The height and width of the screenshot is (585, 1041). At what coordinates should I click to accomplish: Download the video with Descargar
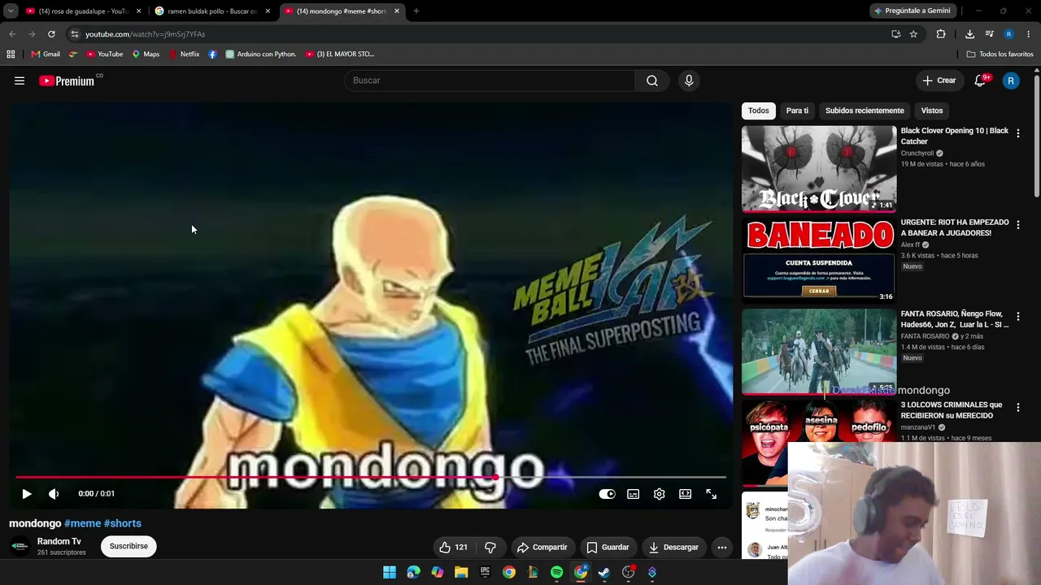coord(673,547)
